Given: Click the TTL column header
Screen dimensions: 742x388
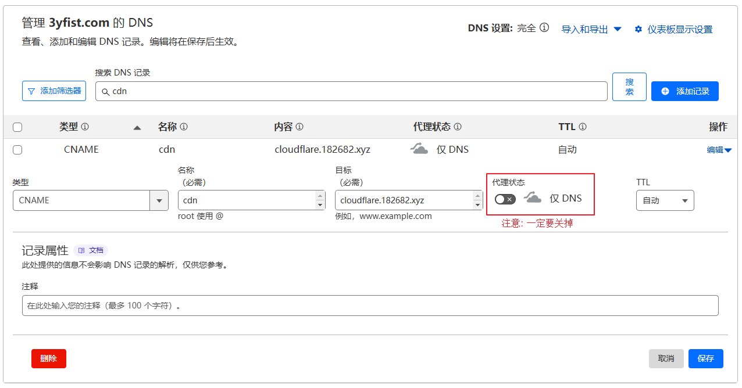Looking at the screenshot, I should (567, 127).
